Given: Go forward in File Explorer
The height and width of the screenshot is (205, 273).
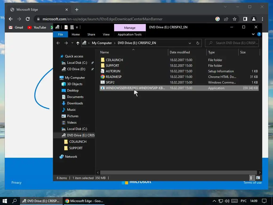Looking at the screenshot, I should click(x=66, y=43).
